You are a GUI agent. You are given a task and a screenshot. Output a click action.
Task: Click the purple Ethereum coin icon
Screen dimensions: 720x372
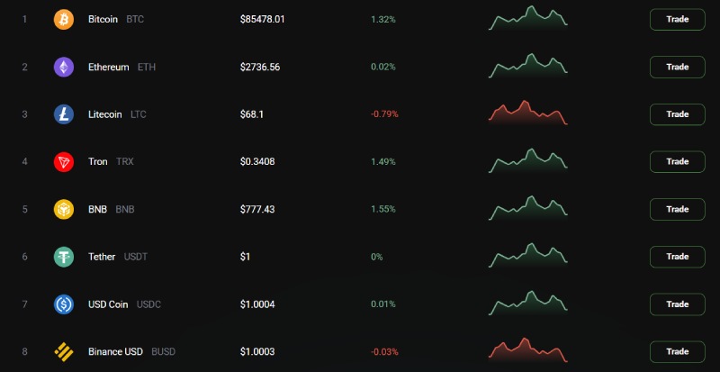64,68
